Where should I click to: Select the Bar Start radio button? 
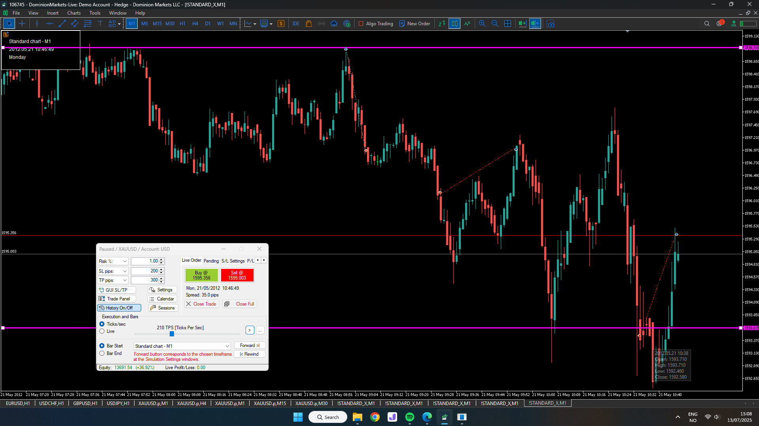point(102,346)
